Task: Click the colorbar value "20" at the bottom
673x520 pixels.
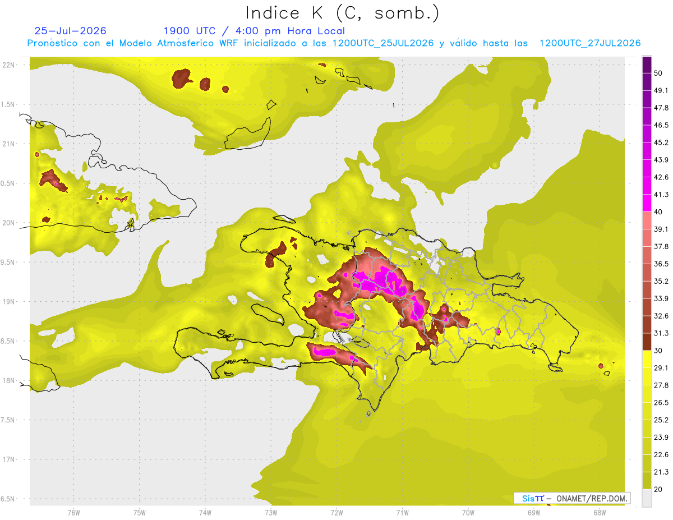Action: (x=658, y=489)
